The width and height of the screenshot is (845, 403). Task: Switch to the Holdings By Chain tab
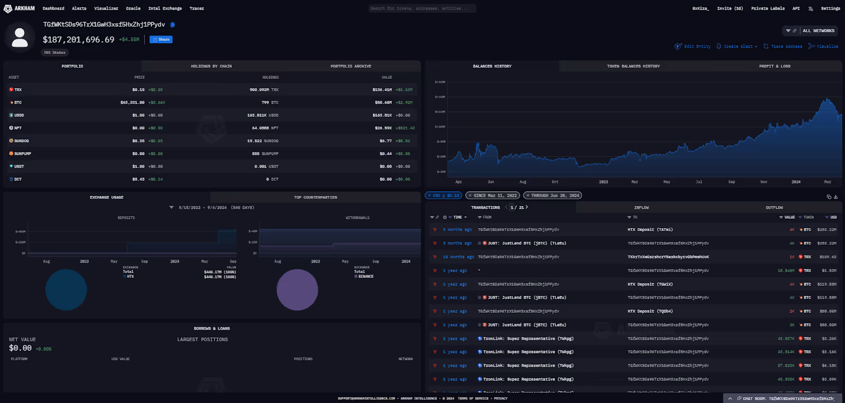pyautogui.click(x=211, y=67)
